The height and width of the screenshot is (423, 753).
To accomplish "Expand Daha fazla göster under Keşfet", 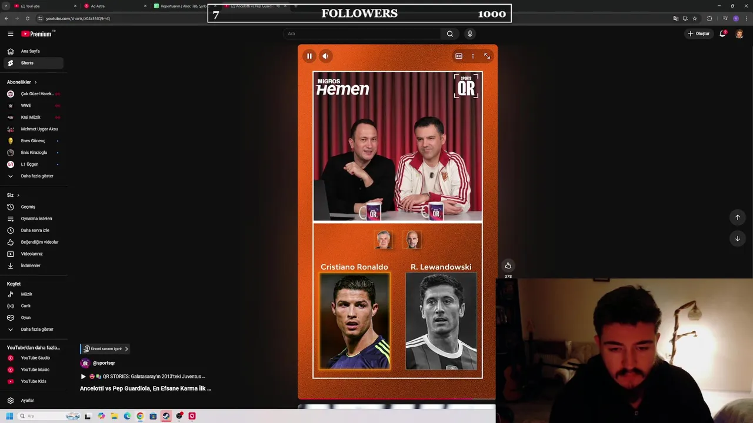I will 34,330.
